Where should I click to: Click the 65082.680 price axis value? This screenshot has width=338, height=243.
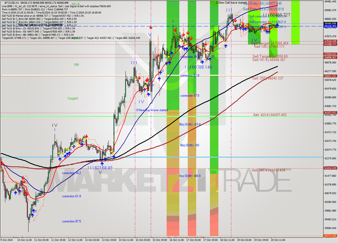(x=330, y=97)
